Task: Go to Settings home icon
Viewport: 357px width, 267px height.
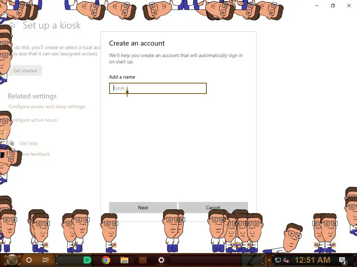Action: coord(12,25)
